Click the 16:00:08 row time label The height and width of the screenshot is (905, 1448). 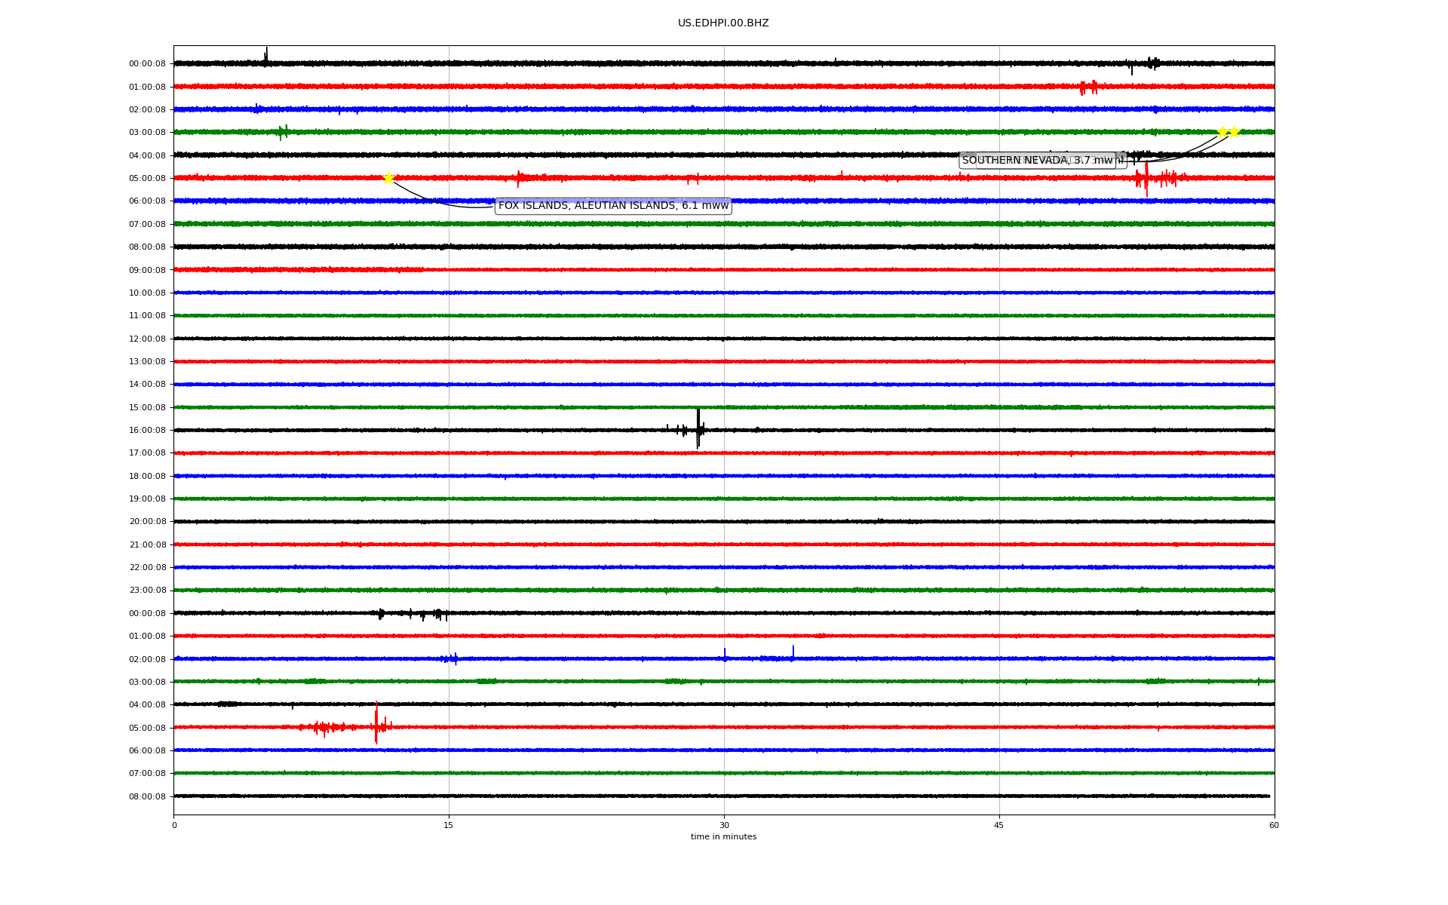click(147, 431)
